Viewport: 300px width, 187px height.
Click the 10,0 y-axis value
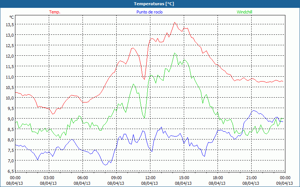10,98
